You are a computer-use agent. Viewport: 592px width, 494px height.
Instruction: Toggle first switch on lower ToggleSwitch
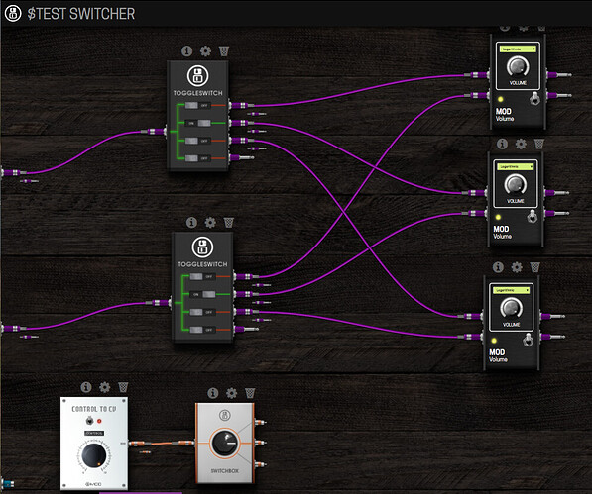pos(202,276)
